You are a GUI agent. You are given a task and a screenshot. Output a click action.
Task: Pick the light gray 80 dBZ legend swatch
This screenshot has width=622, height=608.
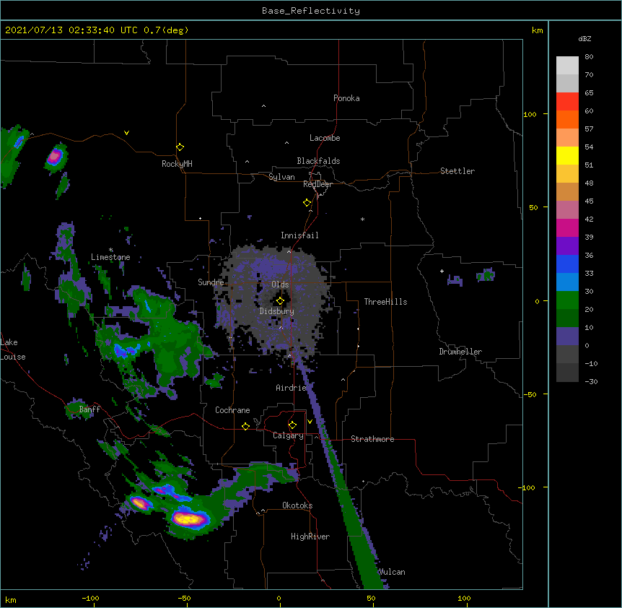pos(567,66)
